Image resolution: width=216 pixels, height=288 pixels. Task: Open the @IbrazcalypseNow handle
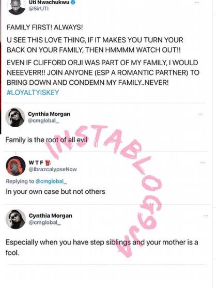pyautogui.click(x=53, y=169)
